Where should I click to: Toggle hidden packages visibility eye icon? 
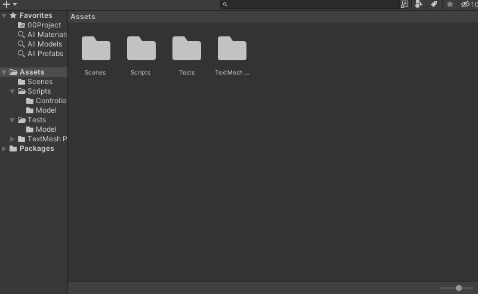465,4
